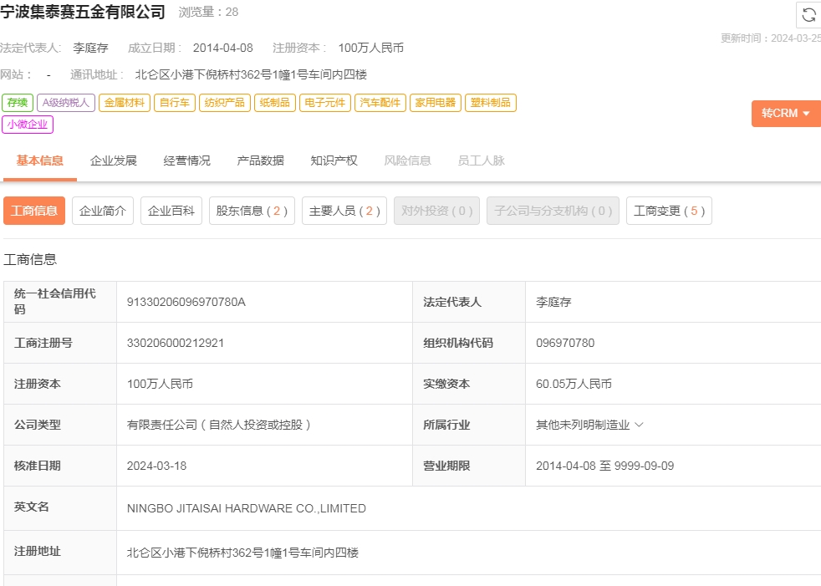This screenshot has width=821, height=586.
Task: Click the 存续 status tag
Action: point(18,103)
